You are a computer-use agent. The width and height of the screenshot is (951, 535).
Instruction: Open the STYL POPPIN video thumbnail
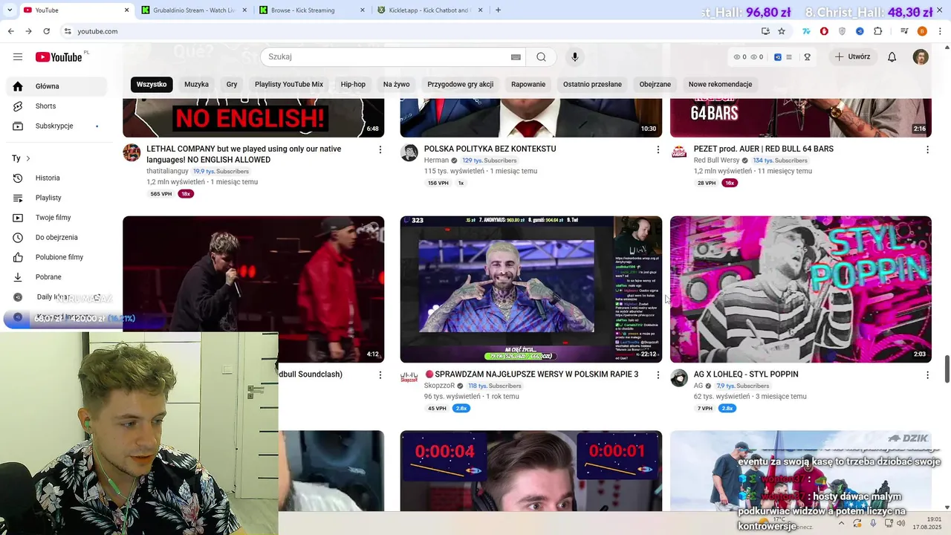point(801,289)
